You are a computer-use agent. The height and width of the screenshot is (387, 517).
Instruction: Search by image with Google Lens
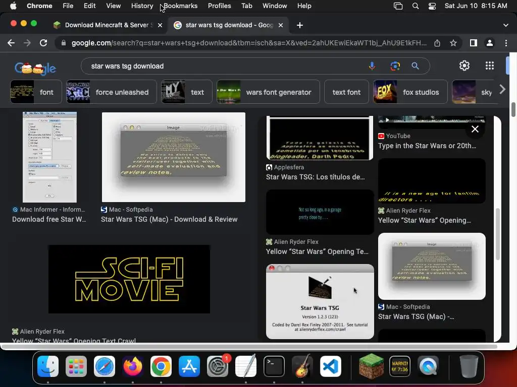pyautogui.click(x=395, y=66)
